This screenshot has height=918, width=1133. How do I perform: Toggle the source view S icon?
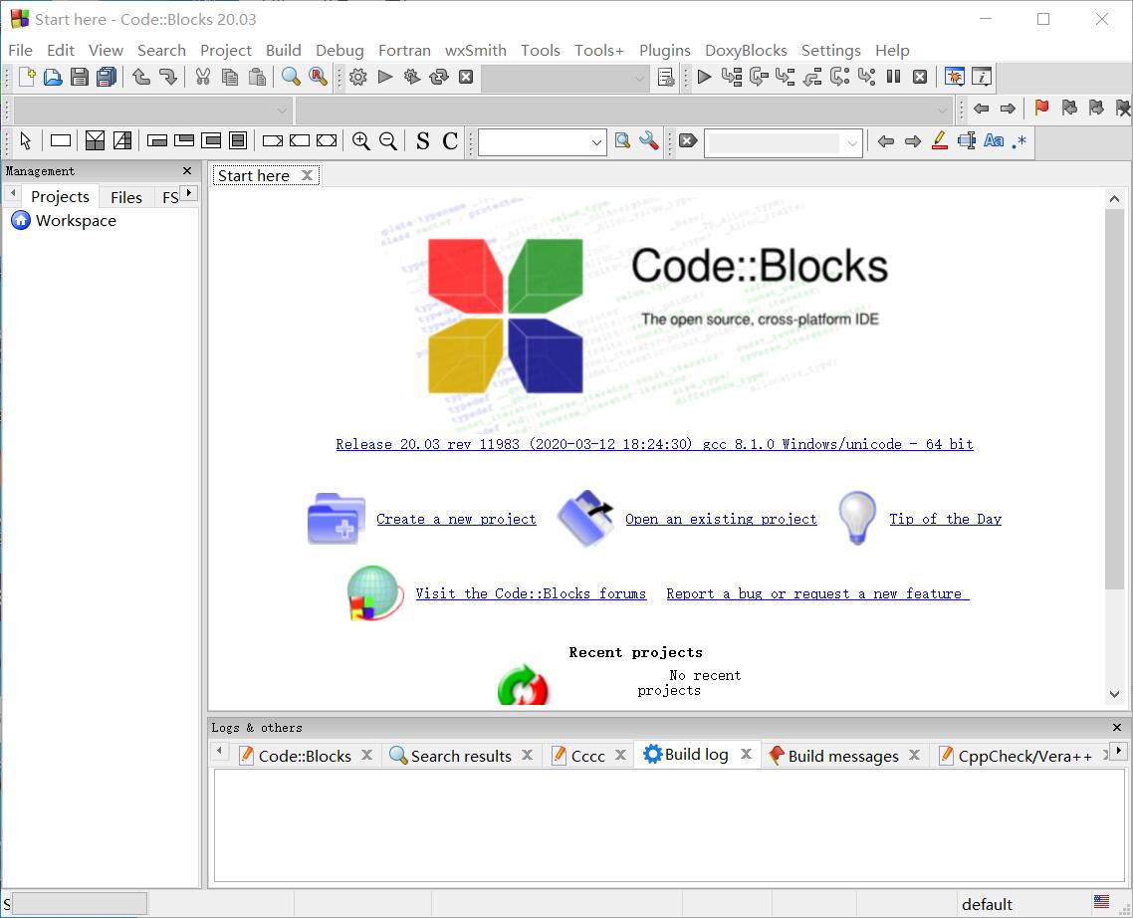(423, 141)
